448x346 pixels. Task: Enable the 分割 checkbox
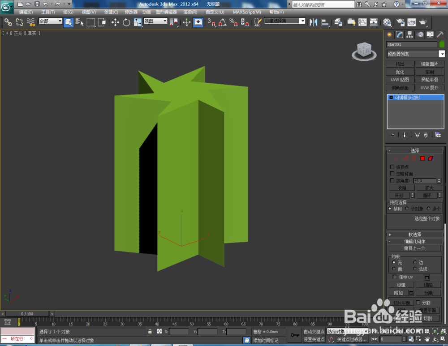point(418,302)
